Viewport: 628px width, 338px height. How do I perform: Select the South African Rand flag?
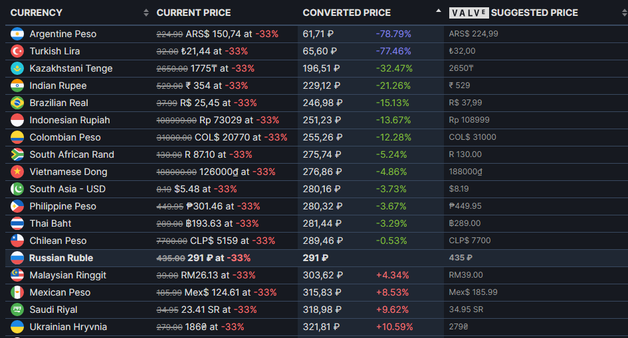pos(17,154)
